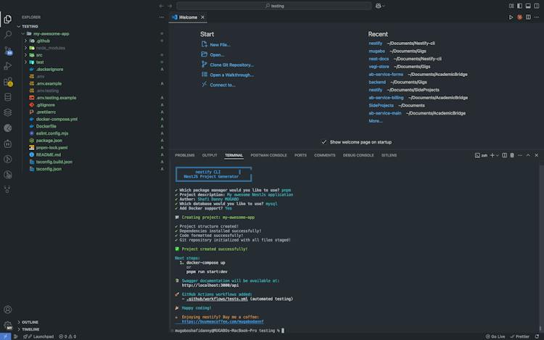Open the Explorer view in activity bar
The width and height of the screenshot is (544, 340).
8,20
